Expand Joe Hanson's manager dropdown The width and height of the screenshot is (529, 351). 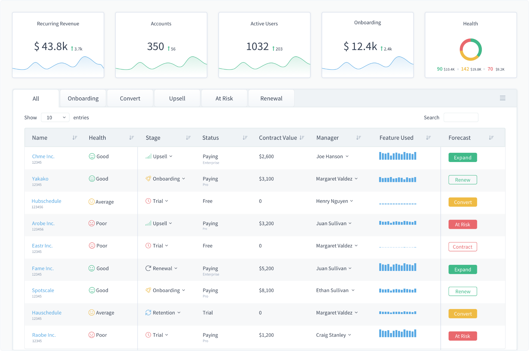[348, 156]
